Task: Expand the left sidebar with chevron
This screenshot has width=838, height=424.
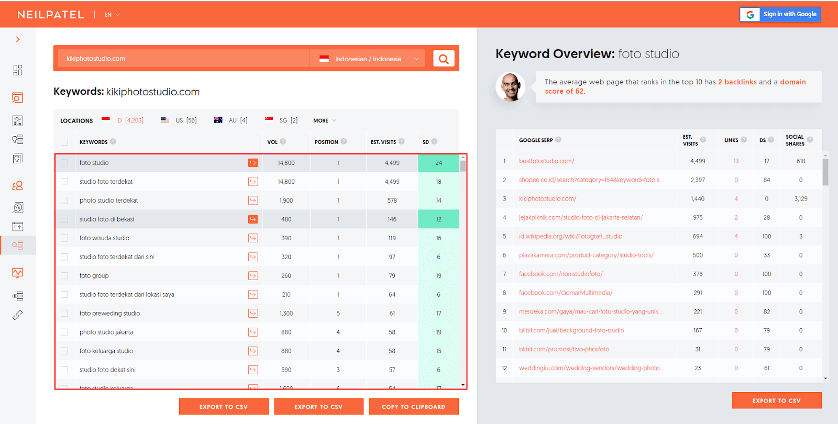Action: point(18,39)
